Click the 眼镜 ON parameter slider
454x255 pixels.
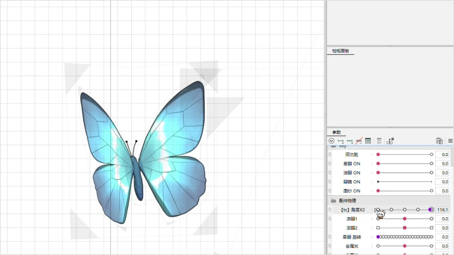(x=404, y=182)
